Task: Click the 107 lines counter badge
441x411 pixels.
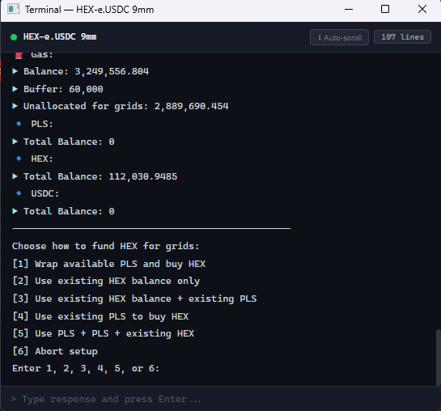Action: 402,37
